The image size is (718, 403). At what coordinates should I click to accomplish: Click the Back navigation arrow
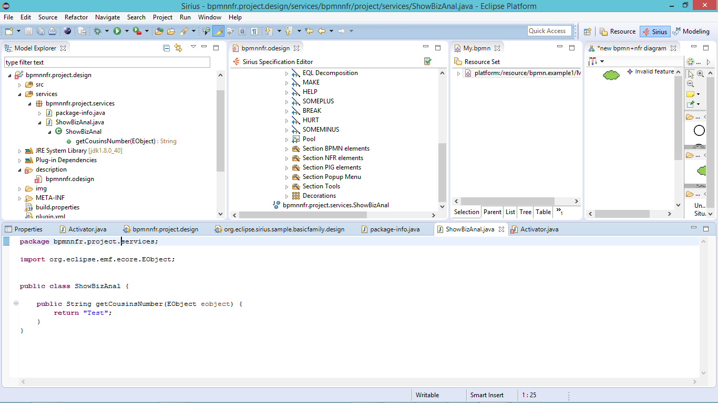pyautogui.click(x=322, y=31)
